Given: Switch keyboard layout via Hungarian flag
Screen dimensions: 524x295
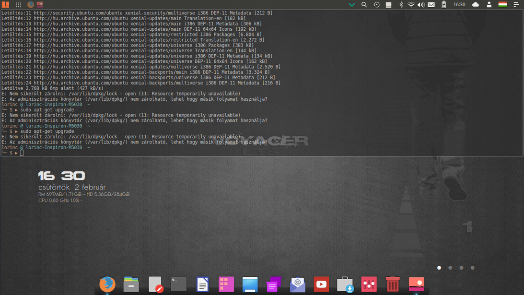Looking at the screenshot, I should (502, 5).
